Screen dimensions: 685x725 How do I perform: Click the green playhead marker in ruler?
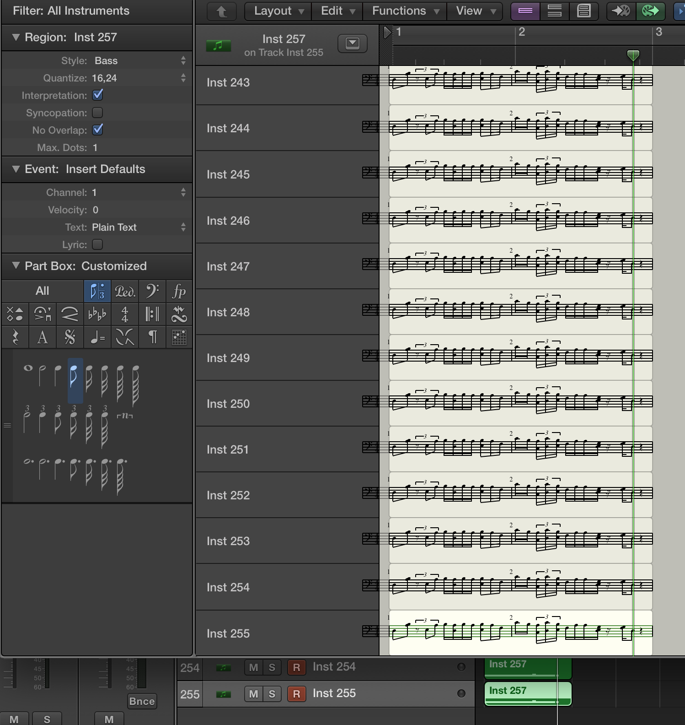pos(633,55)
